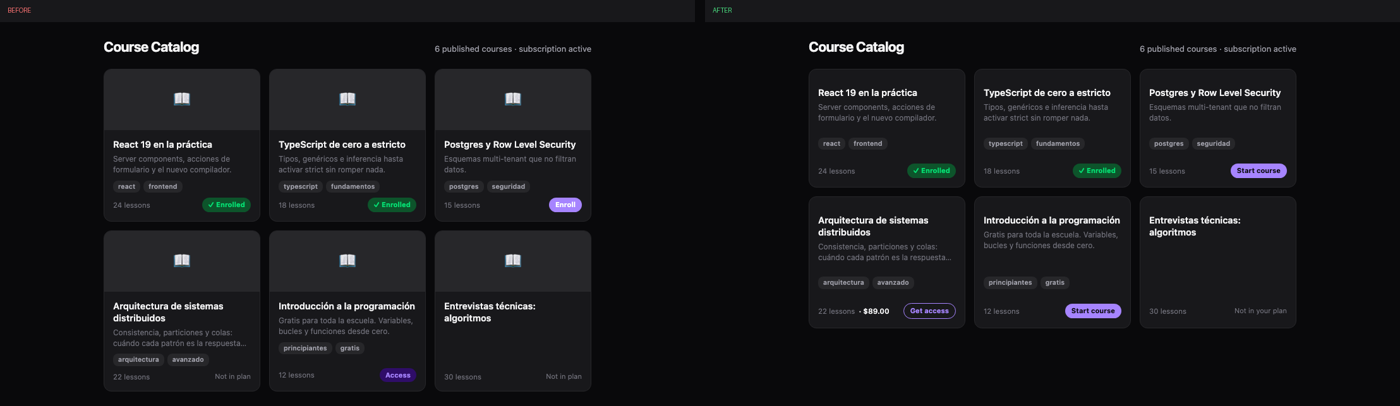1400x406 pixels.
Task: Click the 'fundamentos' tag in the BEFORE panel
Action: click(353, 186)
